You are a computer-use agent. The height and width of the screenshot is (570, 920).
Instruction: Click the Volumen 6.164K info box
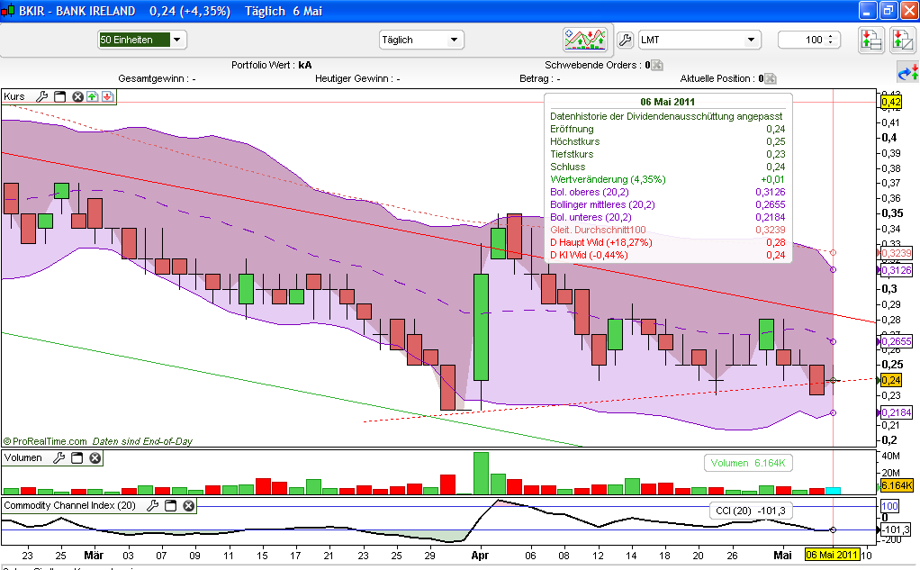(748, 463)
